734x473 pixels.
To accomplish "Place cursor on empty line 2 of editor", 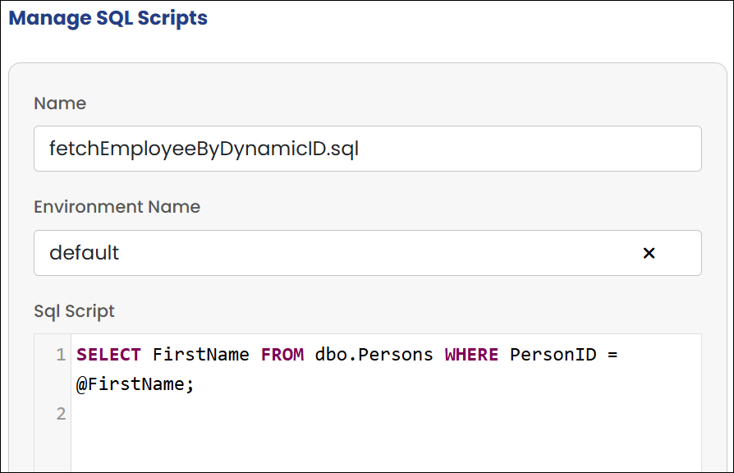I will click(328, 414).
